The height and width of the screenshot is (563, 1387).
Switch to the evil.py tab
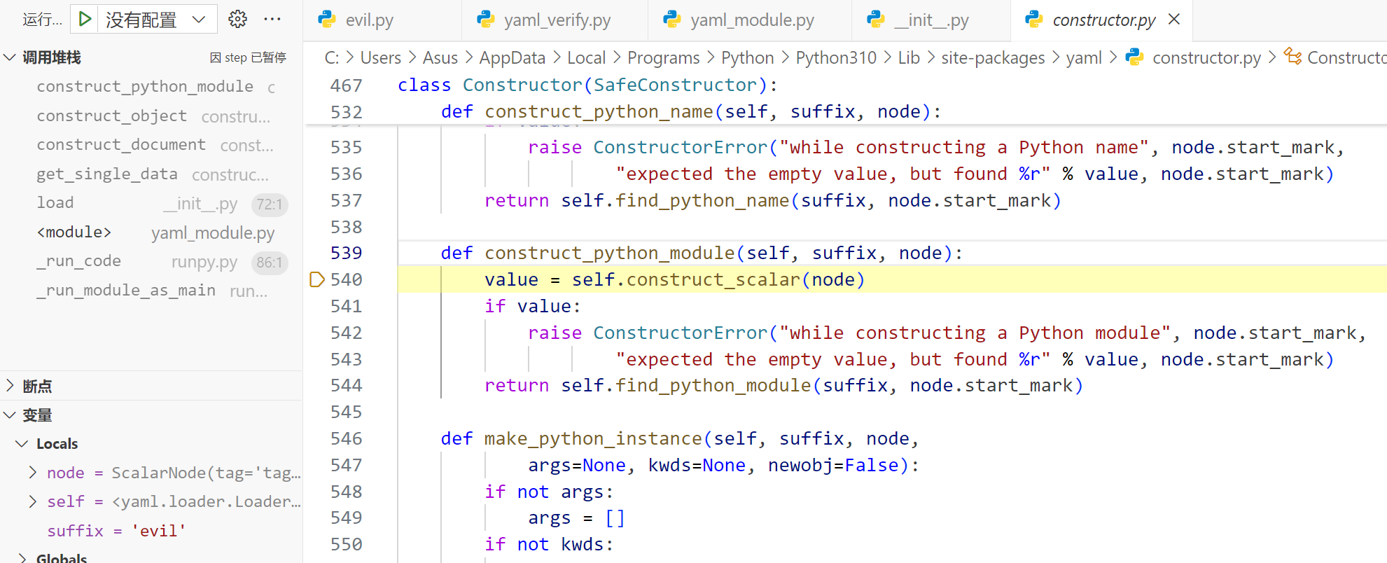point(382,20)
